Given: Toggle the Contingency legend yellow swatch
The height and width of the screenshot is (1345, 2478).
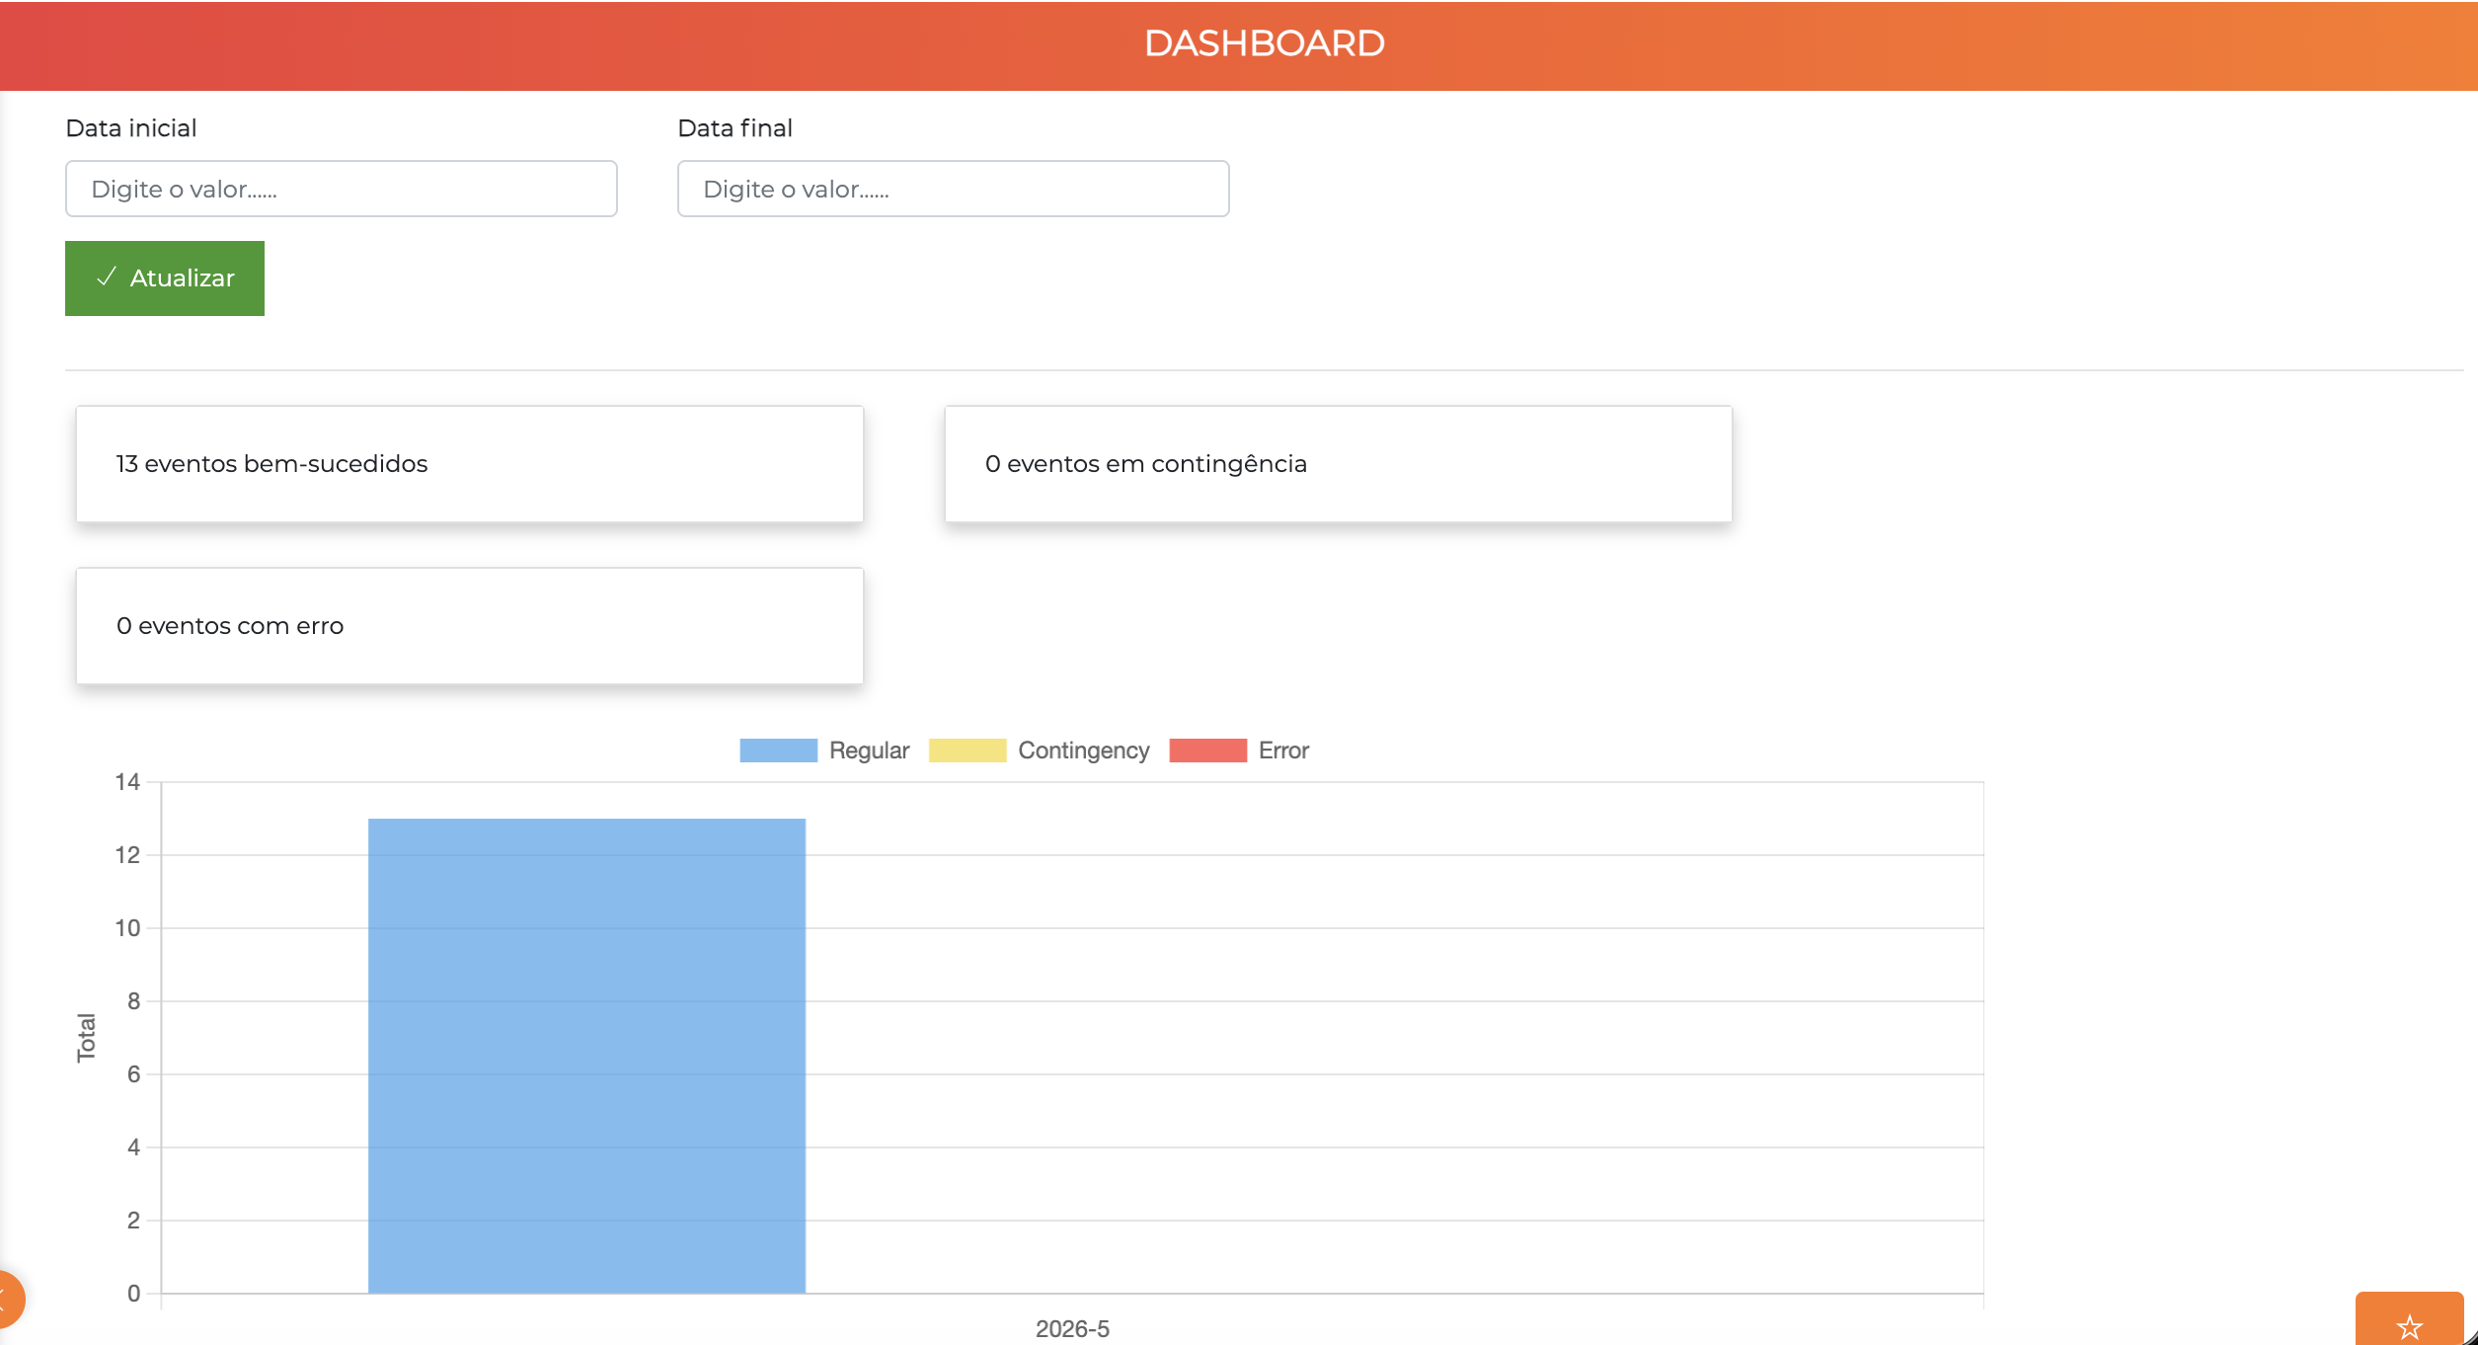Looking at the screenshot, I should (x=968, y=751).
